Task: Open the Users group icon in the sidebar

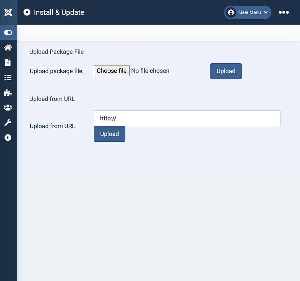Action: 8,108
